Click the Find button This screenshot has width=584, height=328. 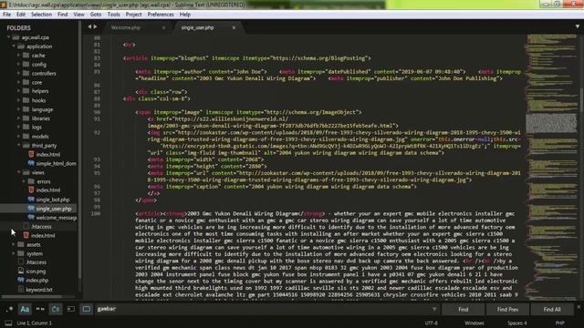tap(463, 309)
